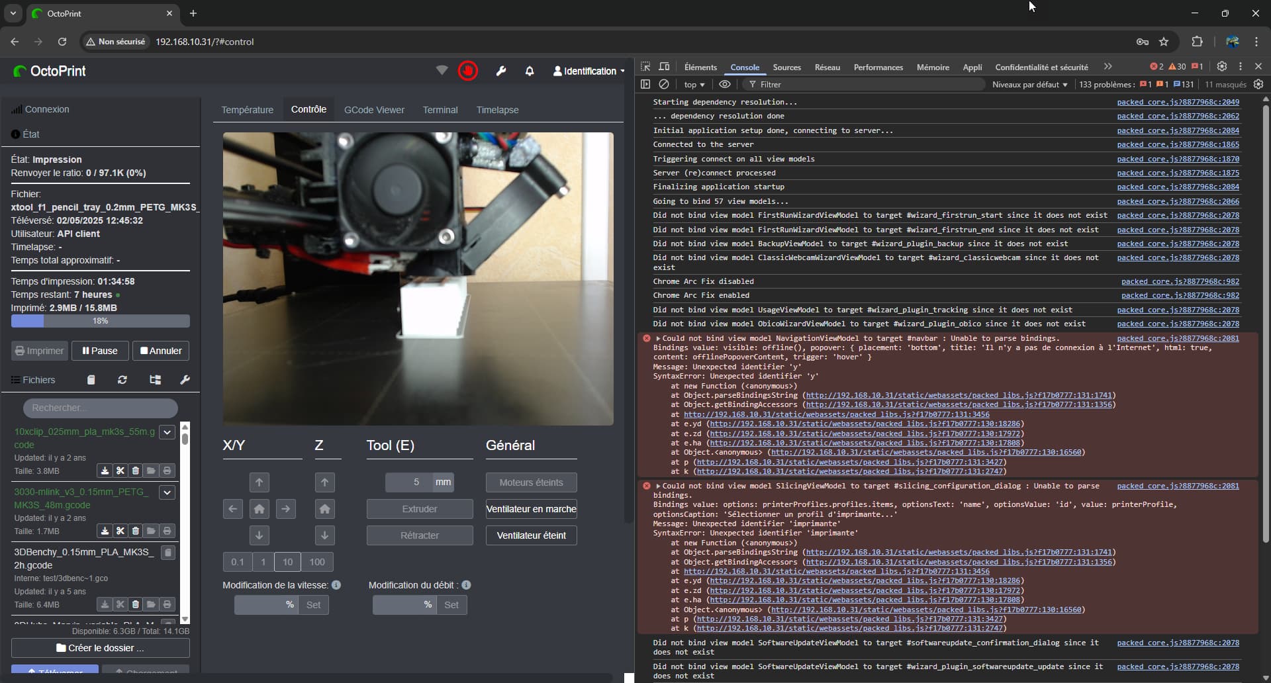This screenshot has height=683, width=1271.
Task: Open info icon beside Modification de la vitesse
Action: tap(336, 585)
